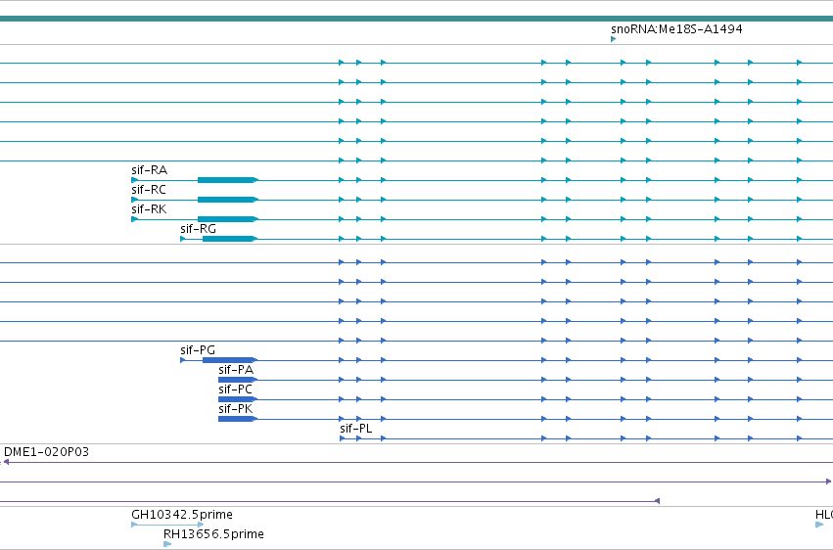Click the sif-PK coding exon block

pos(238,420)
